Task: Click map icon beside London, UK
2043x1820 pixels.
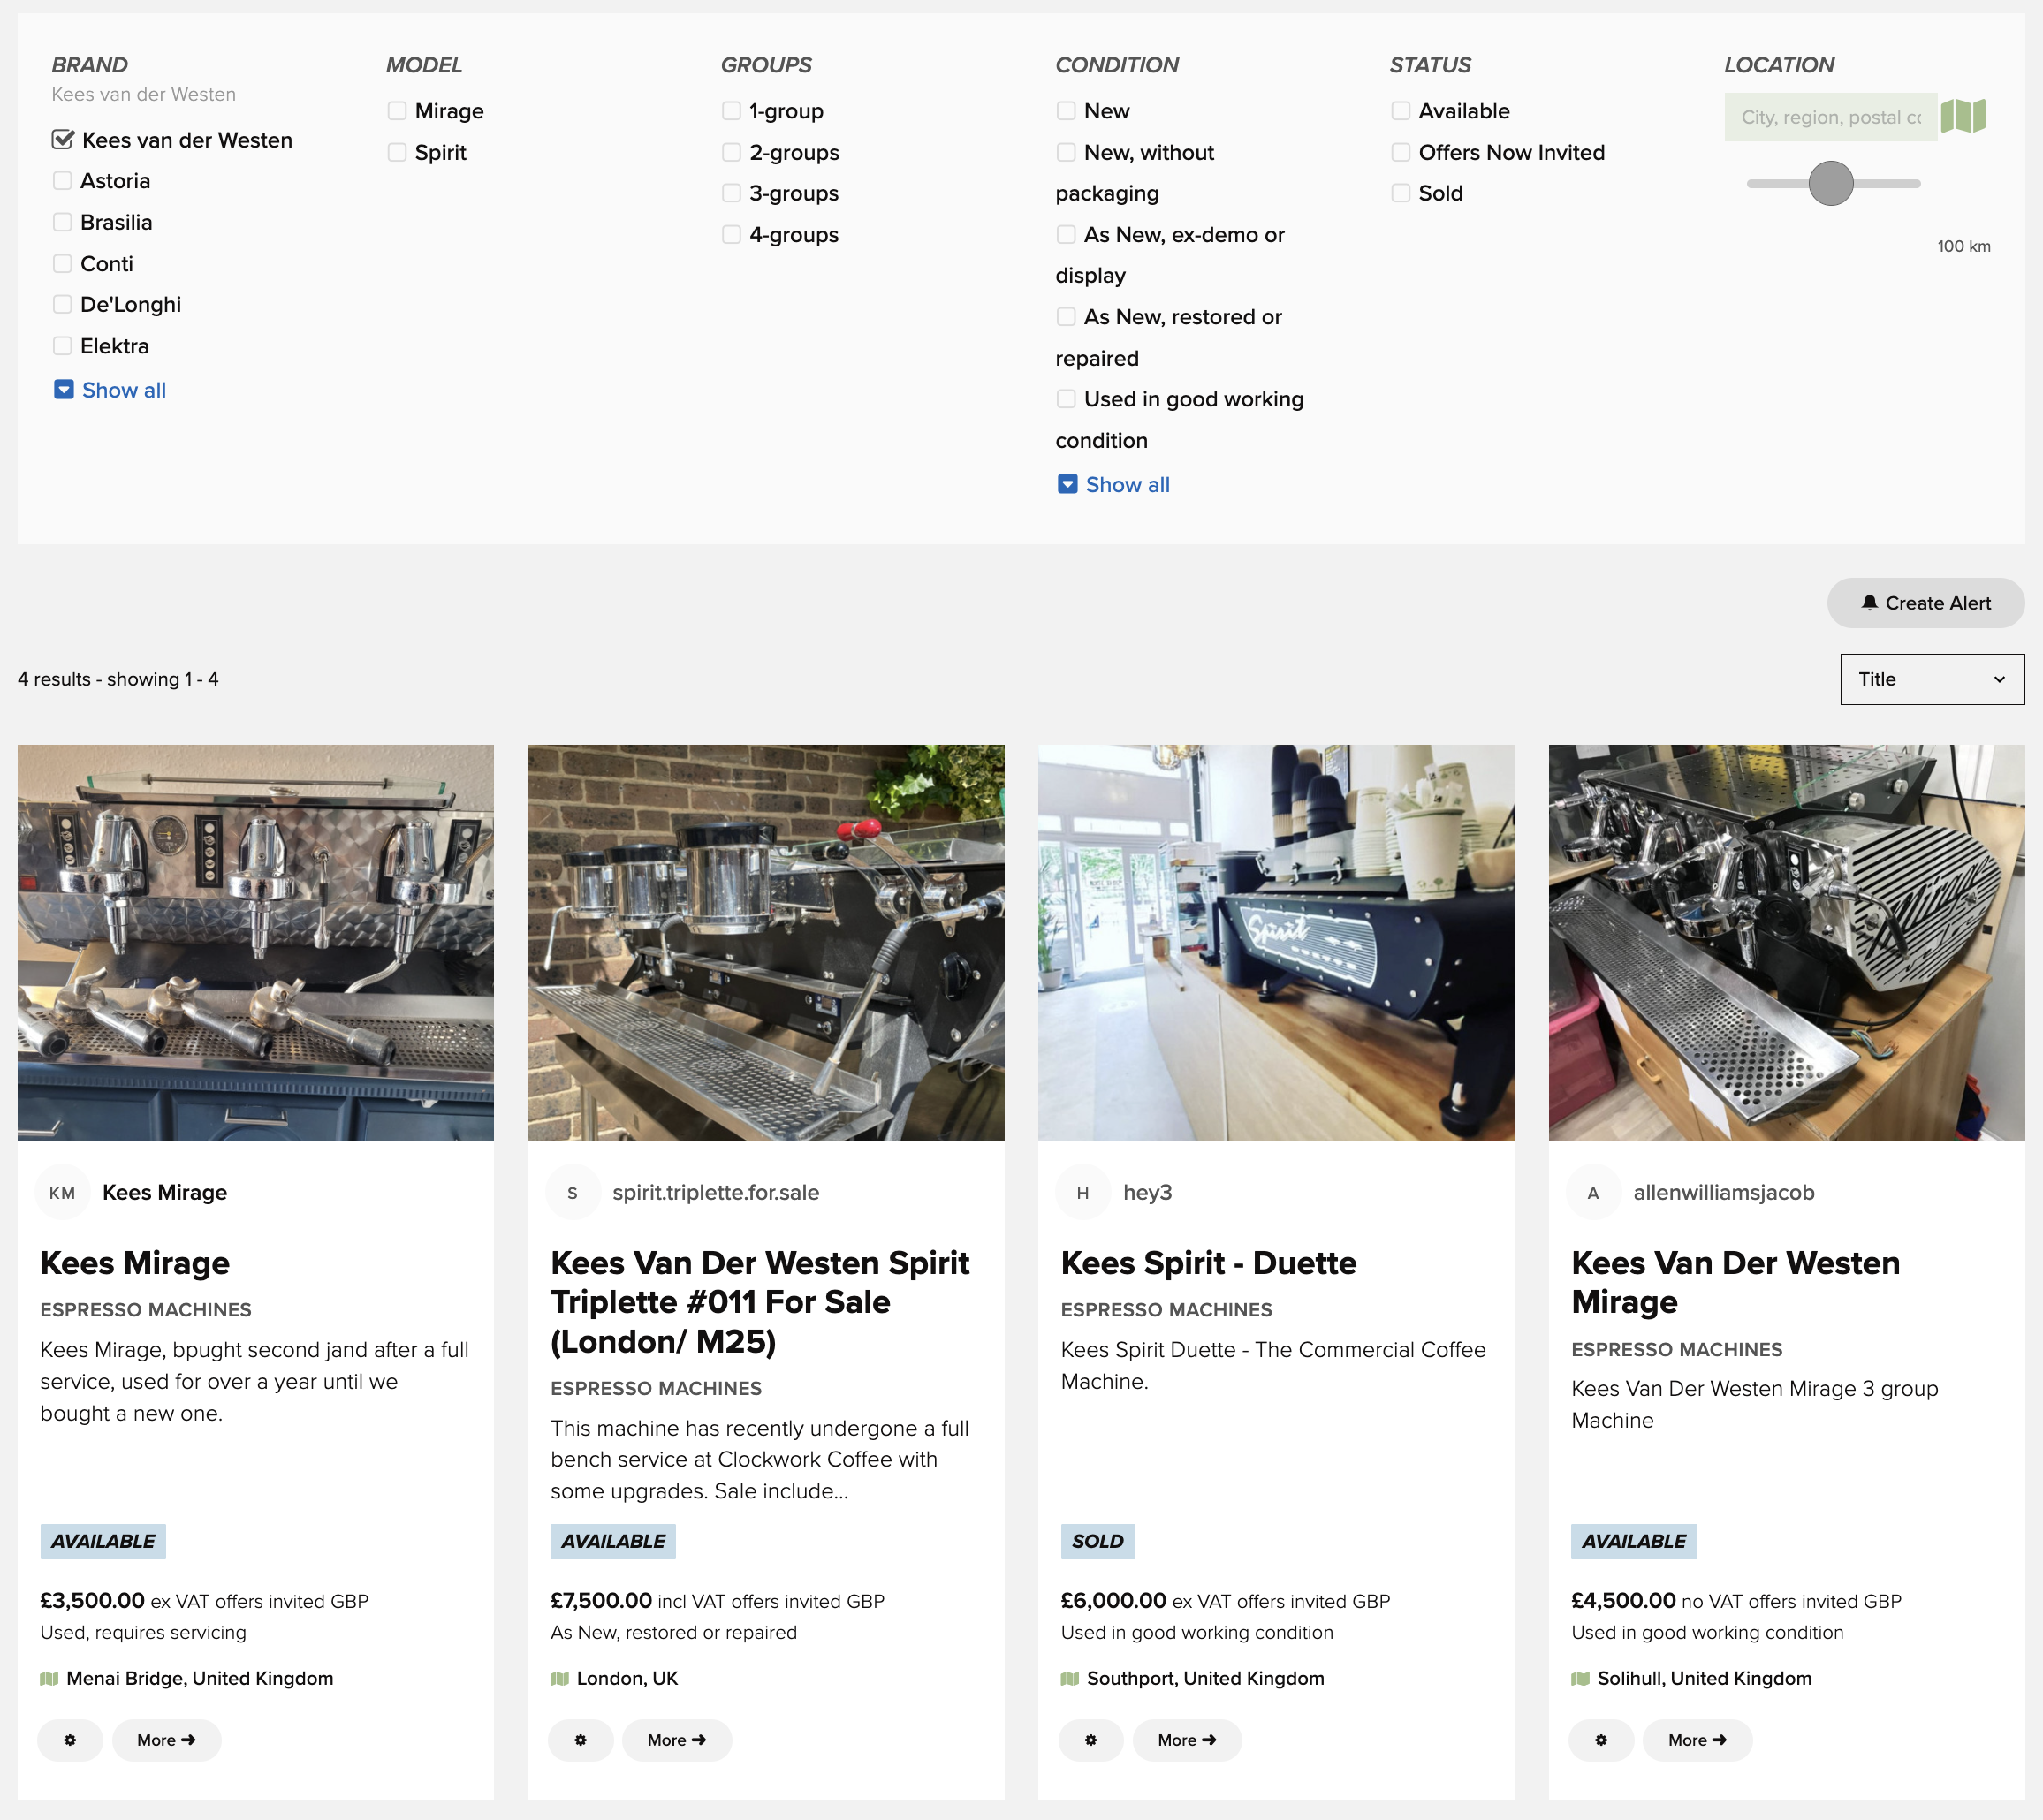Action: [x=560, y=1678]
